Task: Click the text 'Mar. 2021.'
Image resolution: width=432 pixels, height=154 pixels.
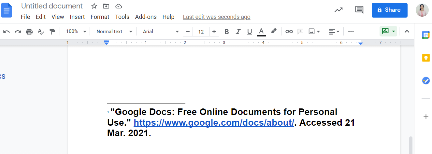Action: coord(129,133)
